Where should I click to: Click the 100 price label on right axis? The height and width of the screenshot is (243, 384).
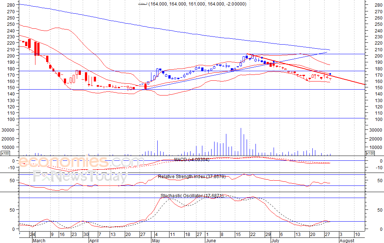[x=378, y=119]
